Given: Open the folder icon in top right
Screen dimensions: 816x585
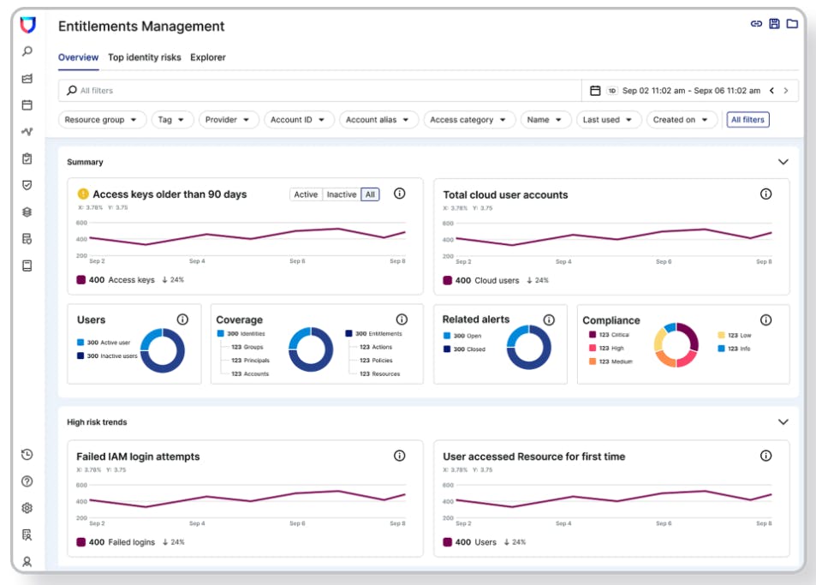Looking at the screenshot, I should pos(792,24).
